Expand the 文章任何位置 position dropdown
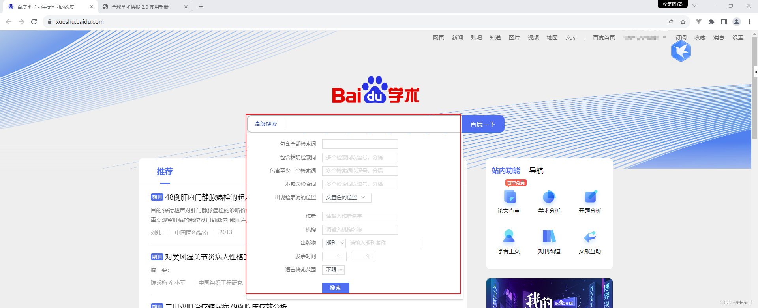The width and height of the screenshot is (758, 308). coord(347,197)
